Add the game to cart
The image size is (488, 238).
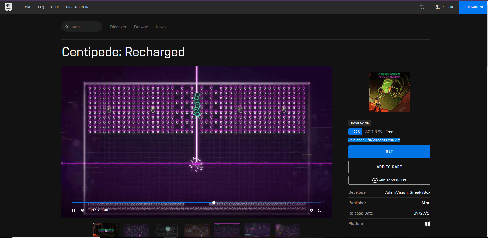pyautogui.click(x=389, y=167)
